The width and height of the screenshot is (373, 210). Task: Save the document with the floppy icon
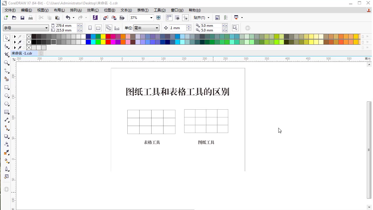pyautogui.click(x=22, y=18)
